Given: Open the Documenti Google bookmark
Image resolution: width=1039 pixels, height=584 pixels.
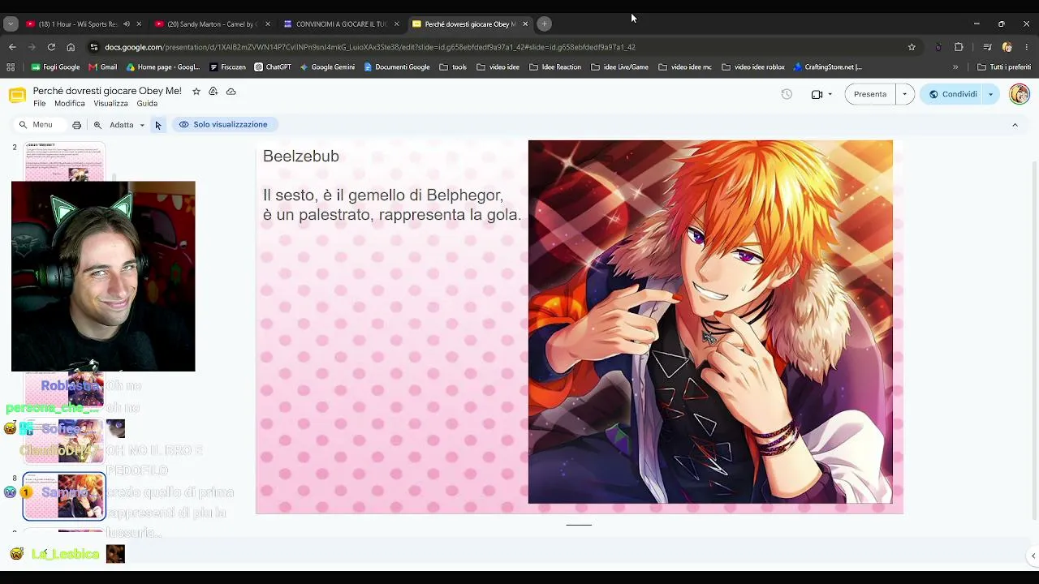Looking at the screenshot, I should point(397,67).
